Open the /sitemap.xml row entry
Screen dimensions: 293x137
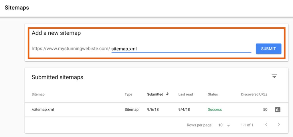tap(43, 110)
